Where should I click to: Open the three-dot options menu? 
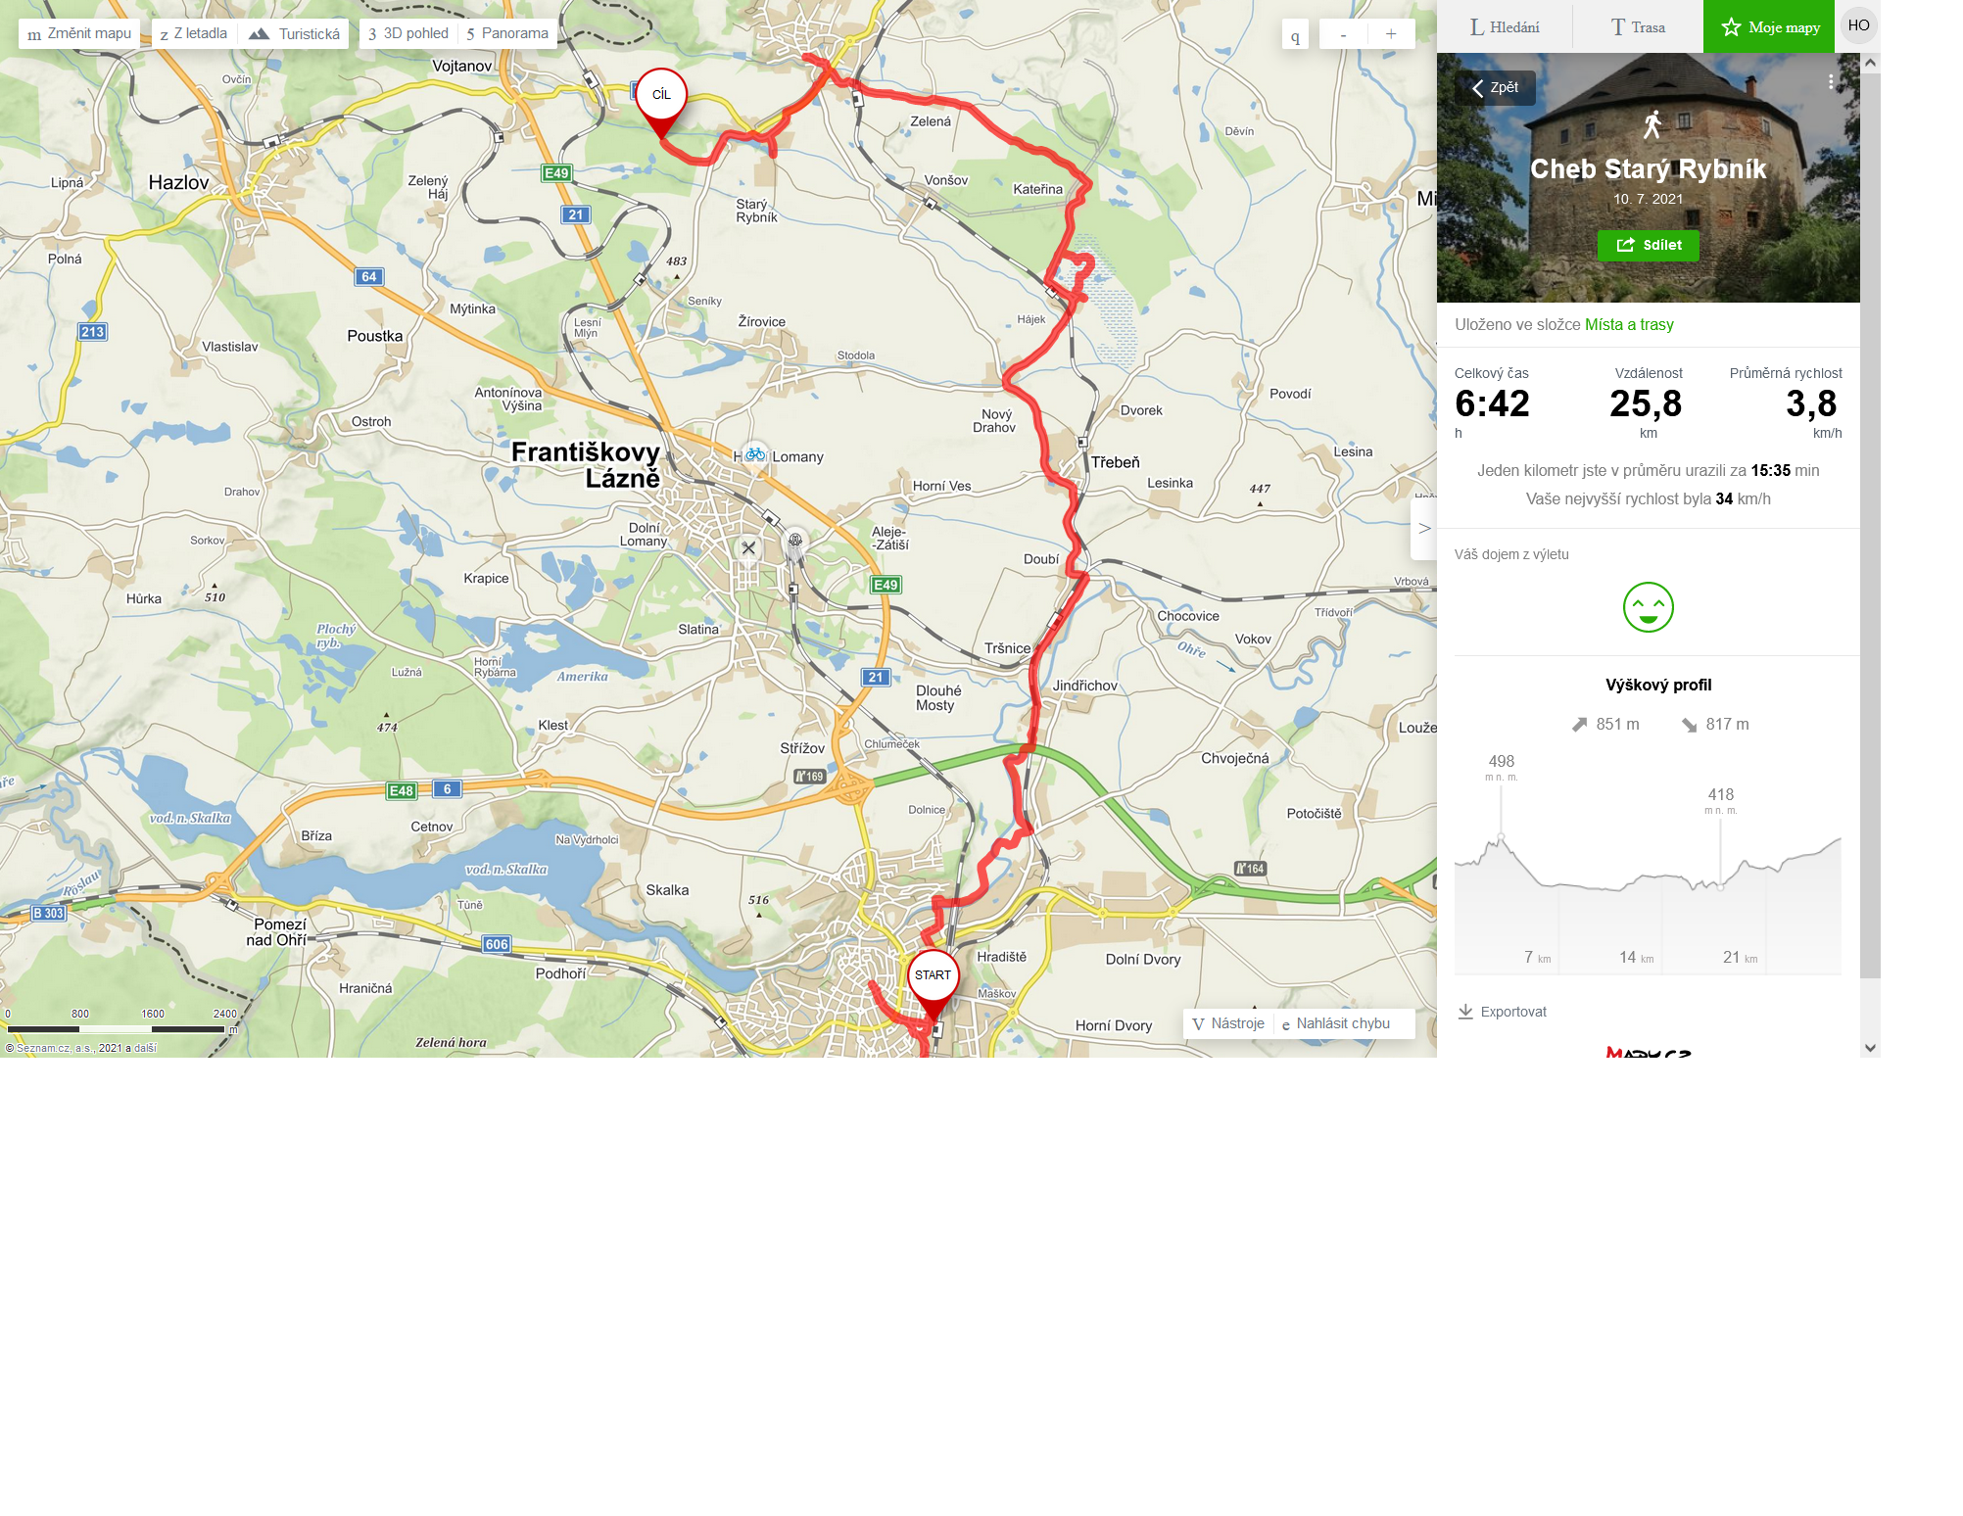[x=1831, y=82]
